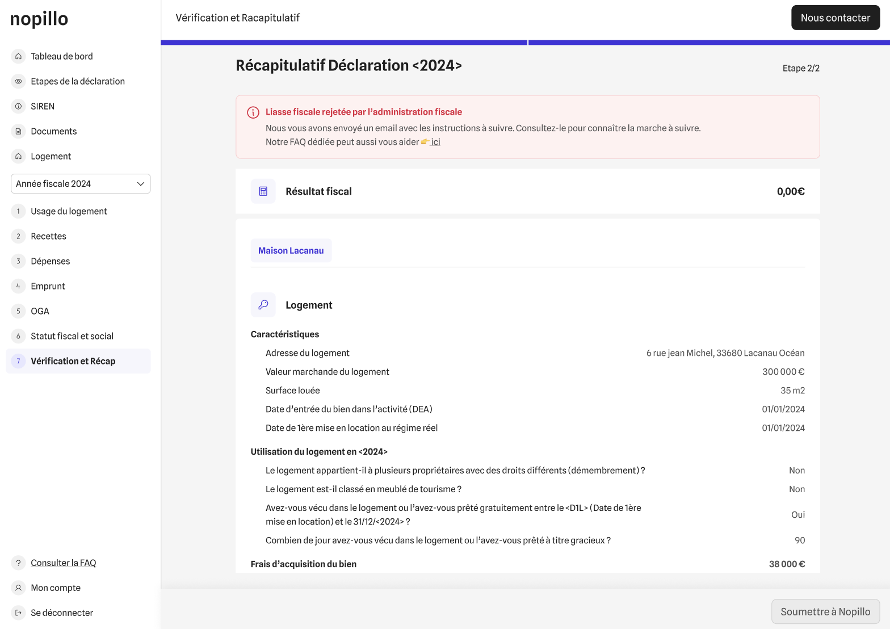Click the Logement house icon in sidebar

click(18, 156)
